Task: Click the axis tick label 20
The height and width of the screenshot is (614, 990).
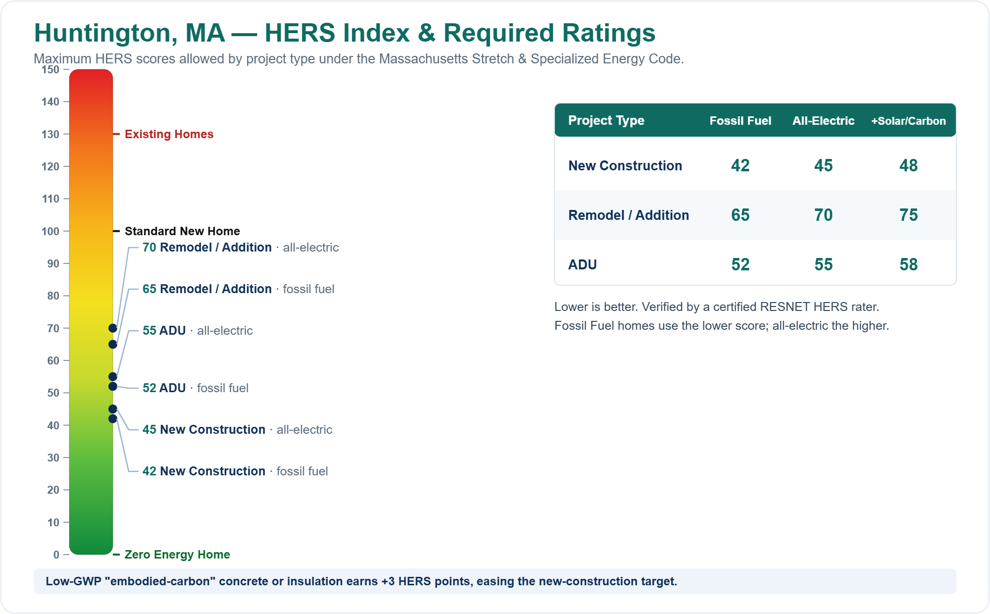Action: [x=53, y=490]
